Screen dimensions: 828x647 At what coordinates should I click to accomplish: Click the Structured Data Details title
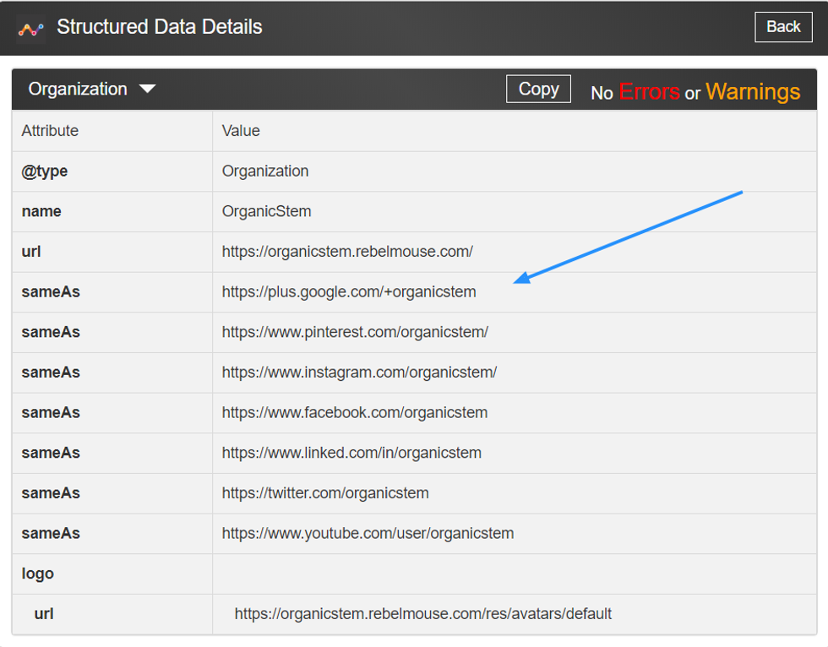pos(160,27)
